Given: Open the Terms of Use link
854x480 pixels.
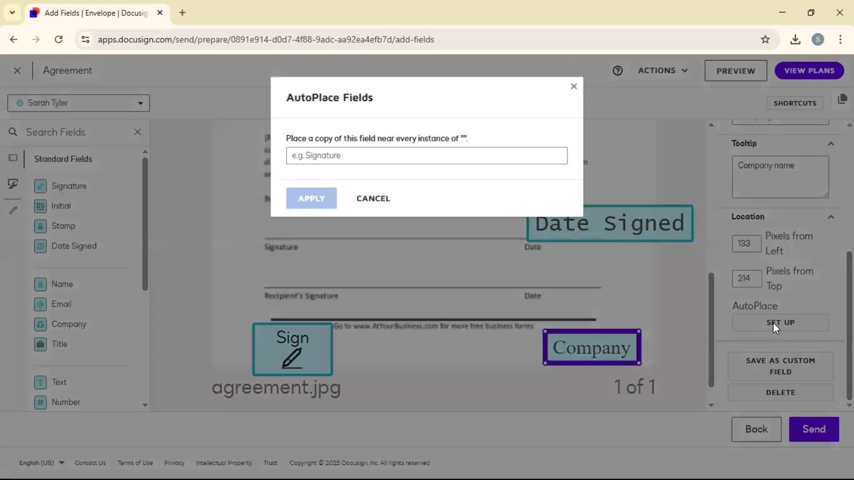Looking at the screenshot, I should point(135,463).
